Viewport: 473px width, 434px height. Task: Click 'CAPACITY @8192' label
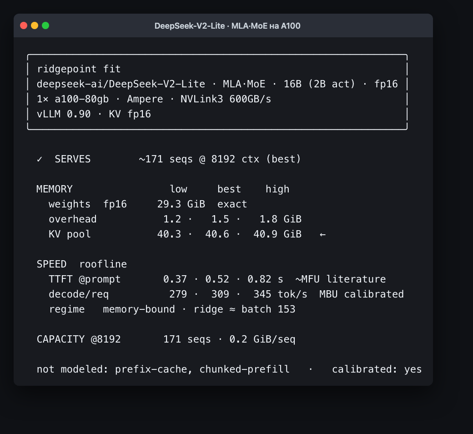[79, 339]
